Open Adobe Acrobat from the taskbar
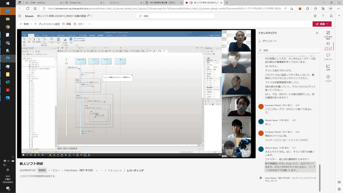 [x=8, y=90]
